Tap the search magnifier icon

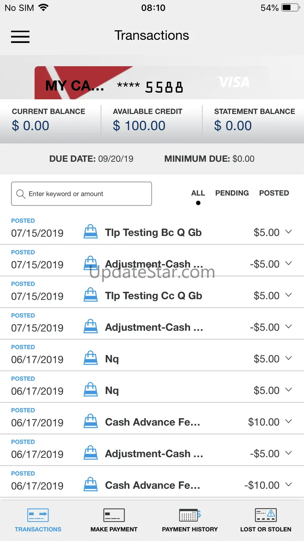click(20, 194)
